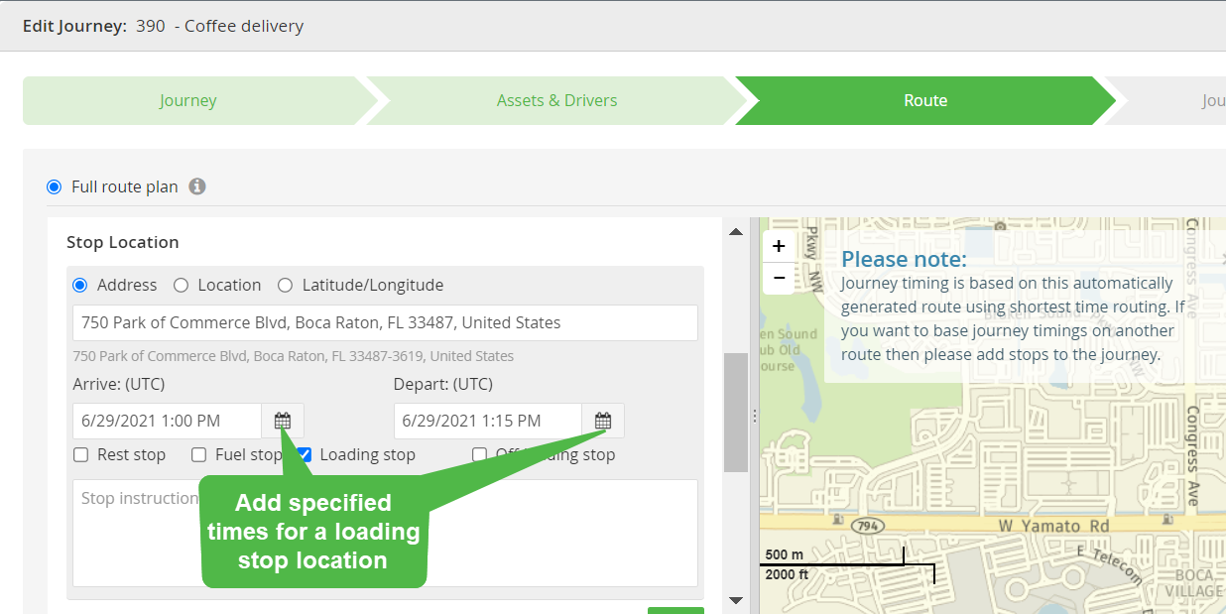Go to the Journey step tab
Viewport: 1226px width, 614px height.
tap(188, 100)
